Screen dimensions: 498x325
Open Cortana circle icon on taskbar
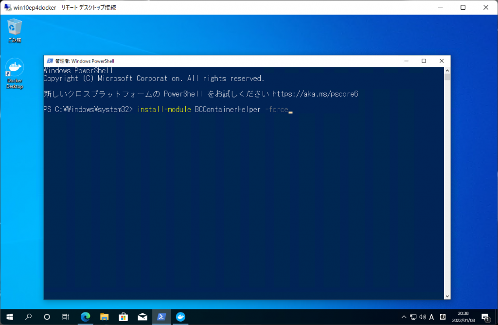[x=47, y=317]
